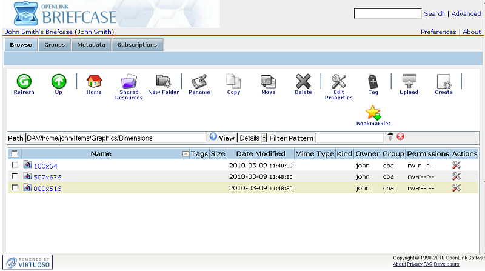Click the Refresh toolbar icon
Image resolution: width=485 pixels, height=271 pixels.
click(x=24, y=81)
